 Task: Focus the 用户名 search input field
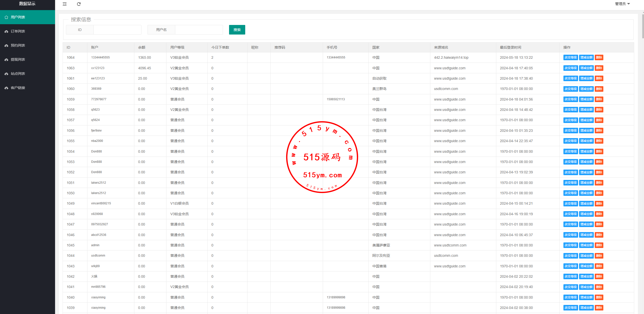coord(199,30)
